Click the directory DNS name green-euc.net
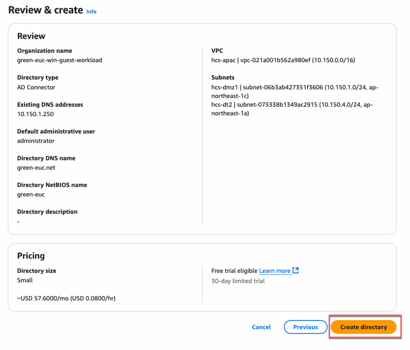This screenshot has height=350, width=410. click(36, 168)
